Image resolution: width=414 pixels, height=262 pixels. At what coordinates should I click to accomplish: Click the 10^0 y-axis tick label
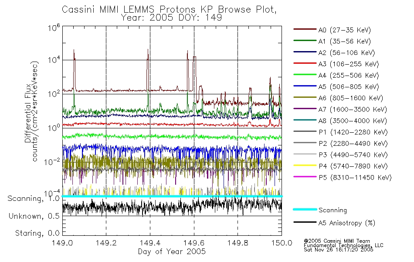pyautogui.click(x=54, y=128)
